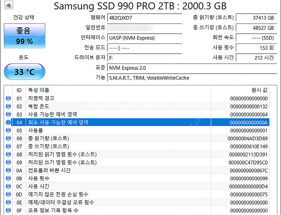Click the status orb for ID 08
The image size is (281, 215).
point(8,154)
